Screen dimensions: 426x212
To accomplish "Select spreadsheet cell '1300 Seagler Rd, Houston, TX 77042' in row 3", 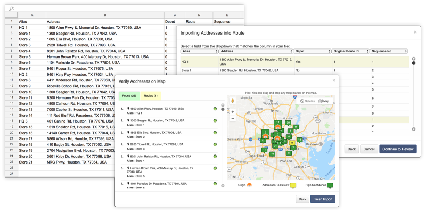I will [105, 34].
